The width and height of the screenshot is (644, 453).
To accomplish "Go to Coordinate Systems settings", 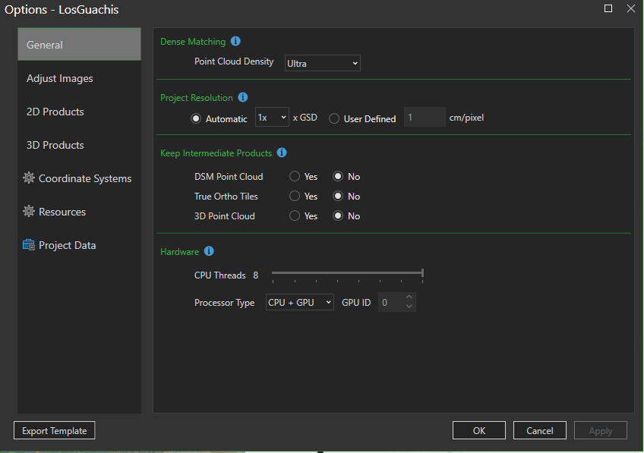I will tap(85, 178).
